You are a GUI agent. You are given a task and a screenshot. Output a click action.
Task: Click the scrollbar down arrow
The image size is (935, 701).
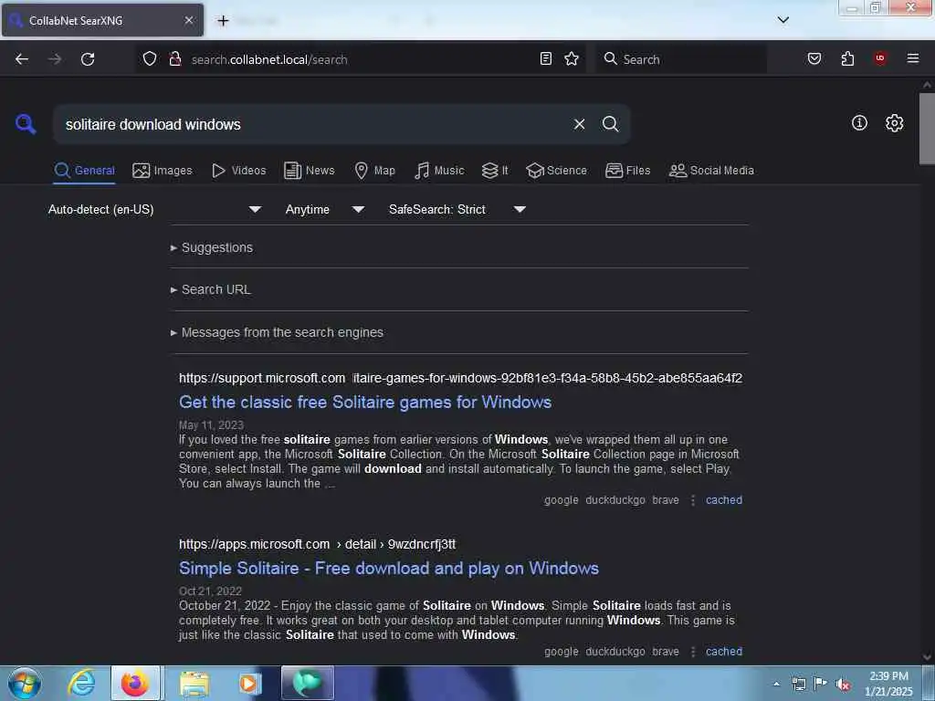[926, 657]
